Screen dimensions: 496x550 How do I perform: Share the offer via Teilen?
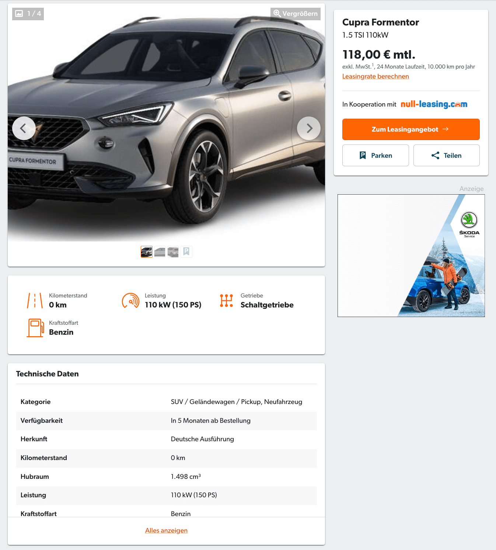(x=447, y=156)
